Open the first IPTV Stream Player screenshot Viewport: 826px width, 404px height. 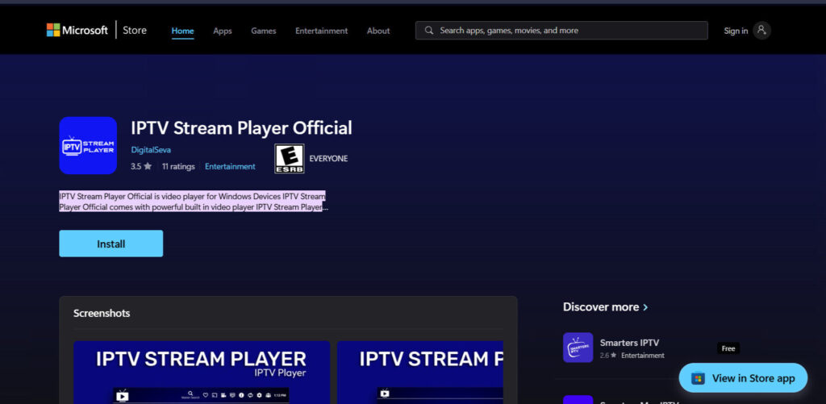pos(202,373)
